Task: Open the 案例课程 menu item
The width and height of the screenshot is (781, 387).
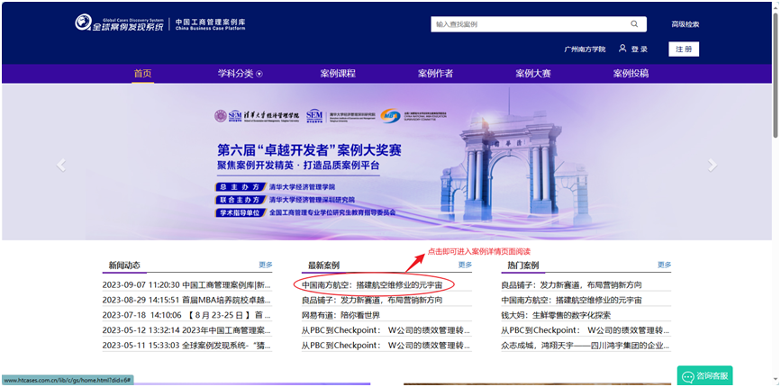Action: [x=338, y=74]
